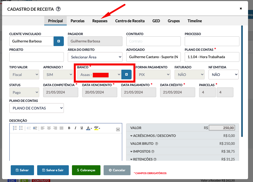The width and height of the screenshot is (253, 182).
Task: Align description text left
Action: click(x=43, y=128)
